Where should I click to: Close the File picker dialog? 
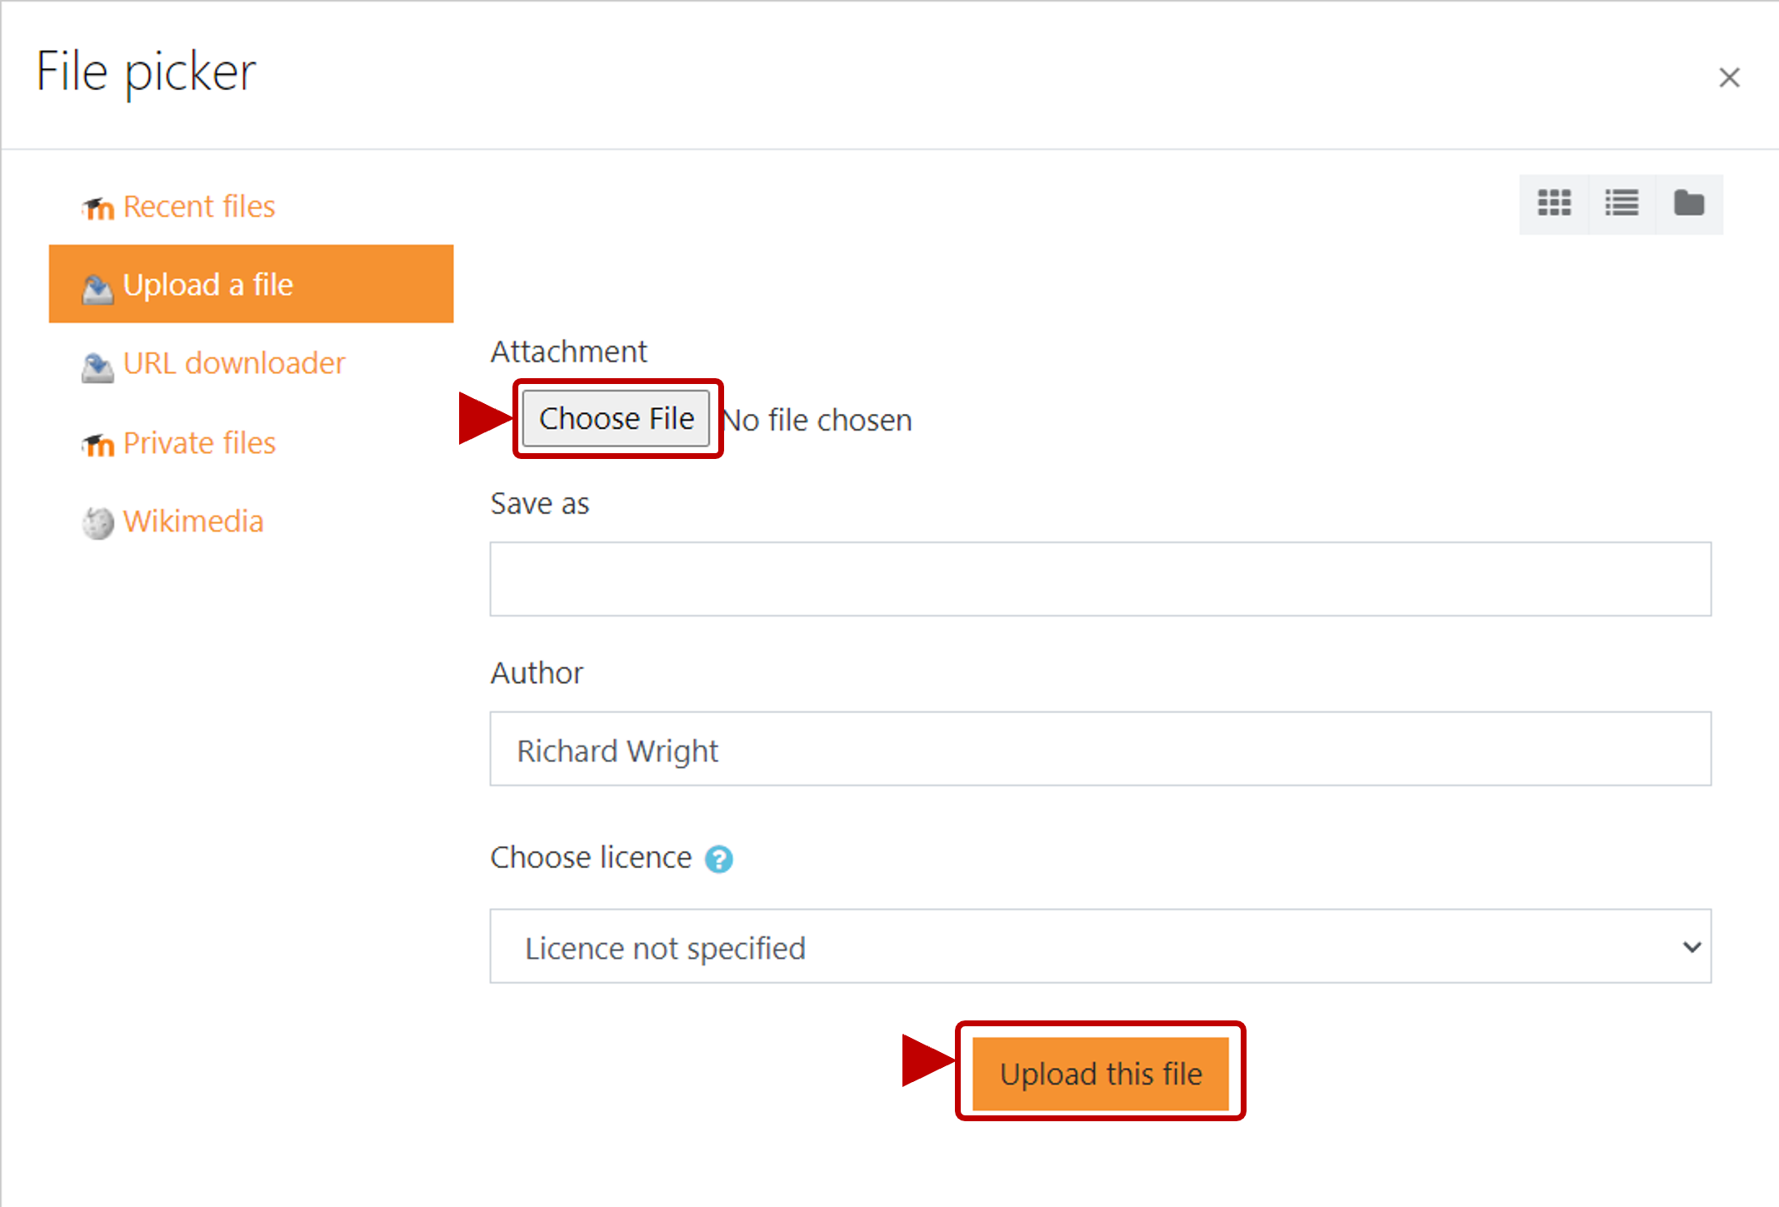click(x=1729, y=77)
